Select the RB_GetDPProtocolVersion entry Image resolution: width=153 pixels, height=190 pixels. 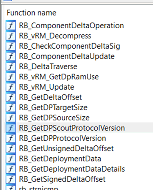click(x=62, y=138)
